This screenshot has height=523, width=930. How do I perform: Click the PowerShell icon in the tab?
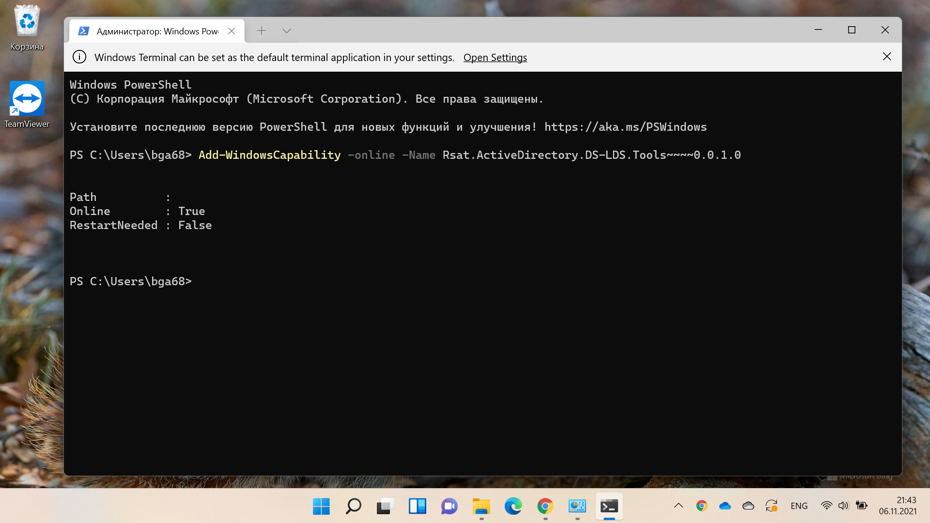(x=83, y=31)
